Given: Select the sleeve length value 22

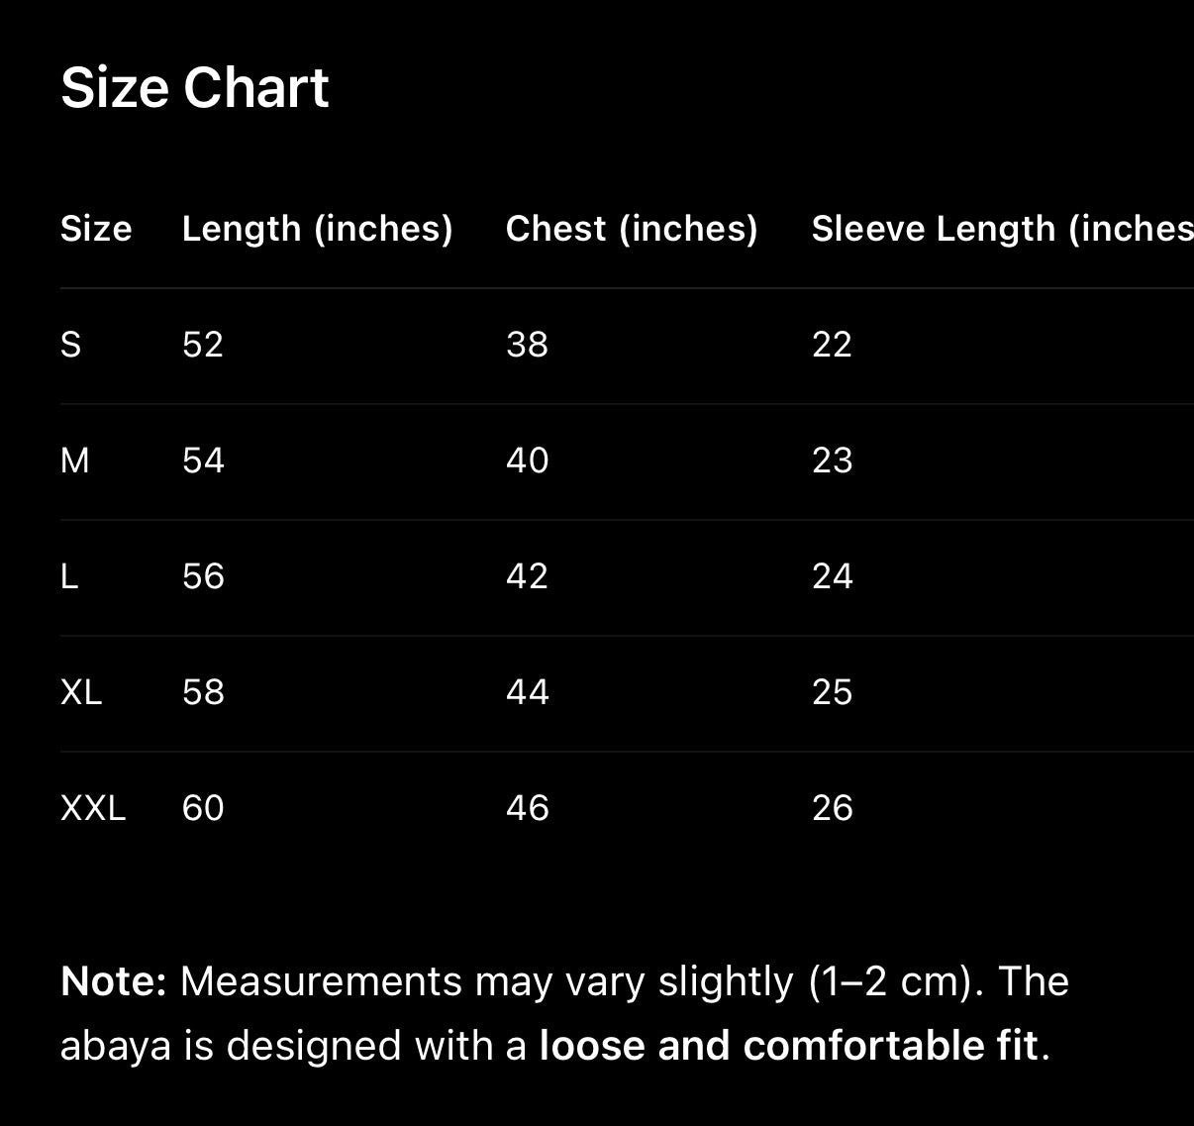Looking at the screenshot, I should coord(832,345).
